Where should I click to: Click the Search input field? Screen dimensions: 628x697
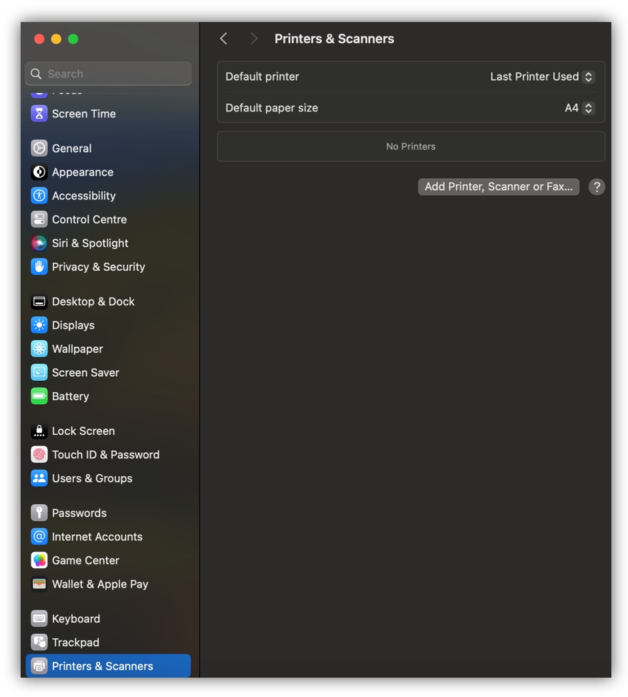coord(109,74)
